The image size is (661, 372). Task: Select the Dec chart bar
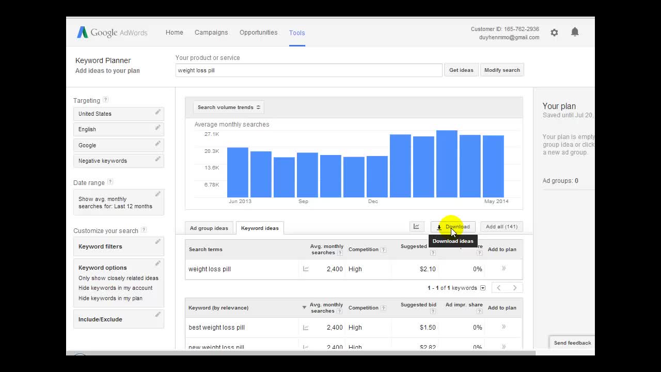point(377,177)
